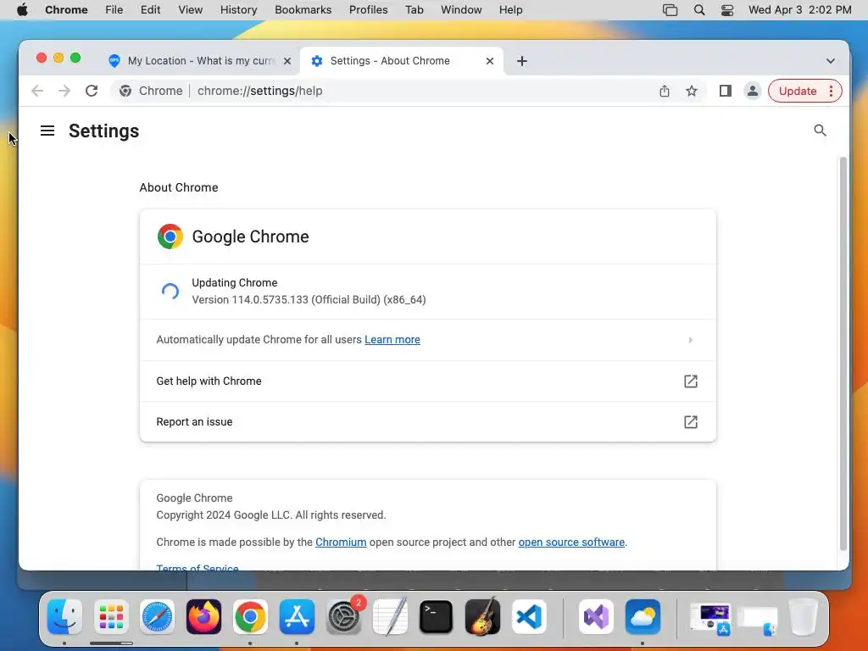Open the Edit menu

pyautogui.click(x=150, y=10)
